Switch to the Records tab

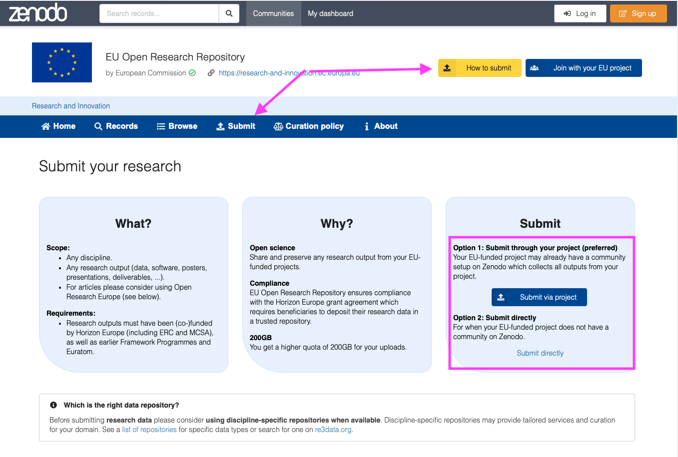(x=116, y=126)
